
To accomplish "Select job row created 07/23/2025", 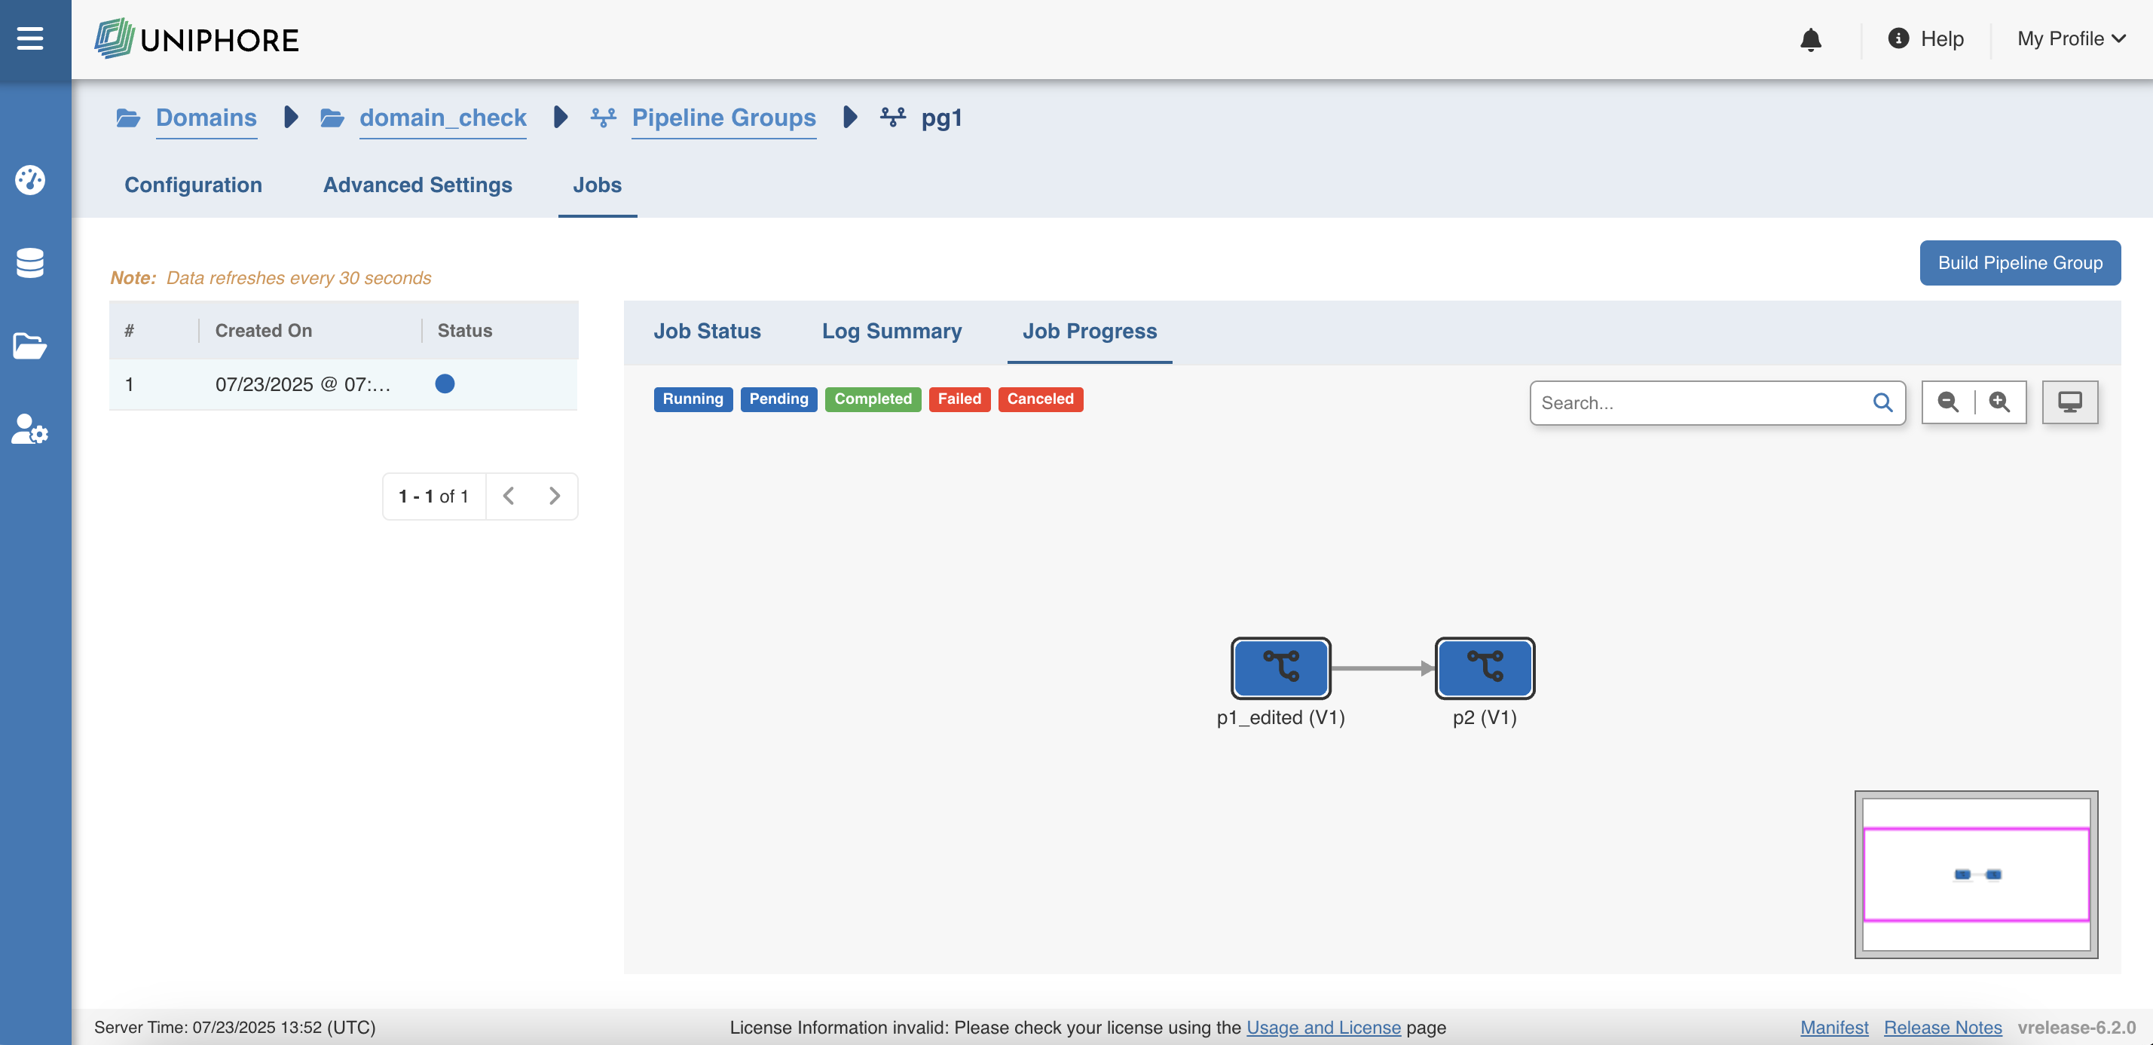I will [344, 384].
